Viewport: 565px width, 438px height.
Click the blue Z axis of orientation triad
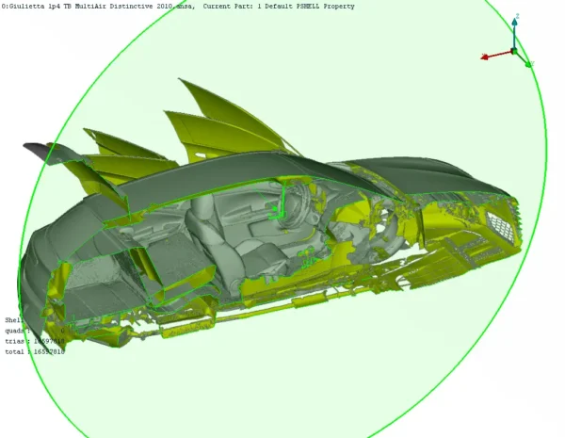pyautogui.click(x=514, y=33)
